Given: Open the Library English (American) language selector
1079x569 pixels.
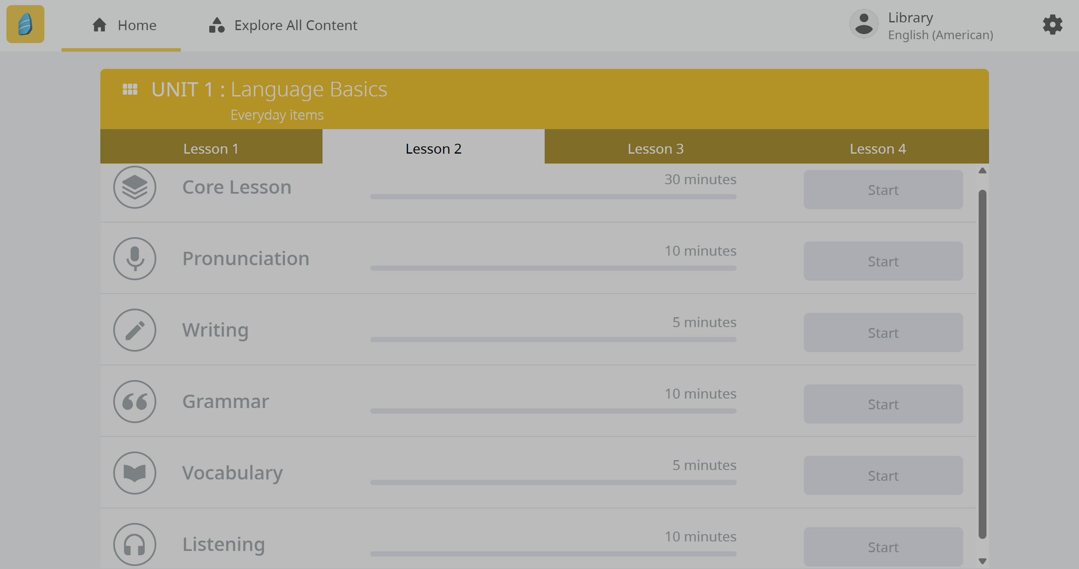Looking at the screenshot, I should pyautogui.click(x=940, y=26).
